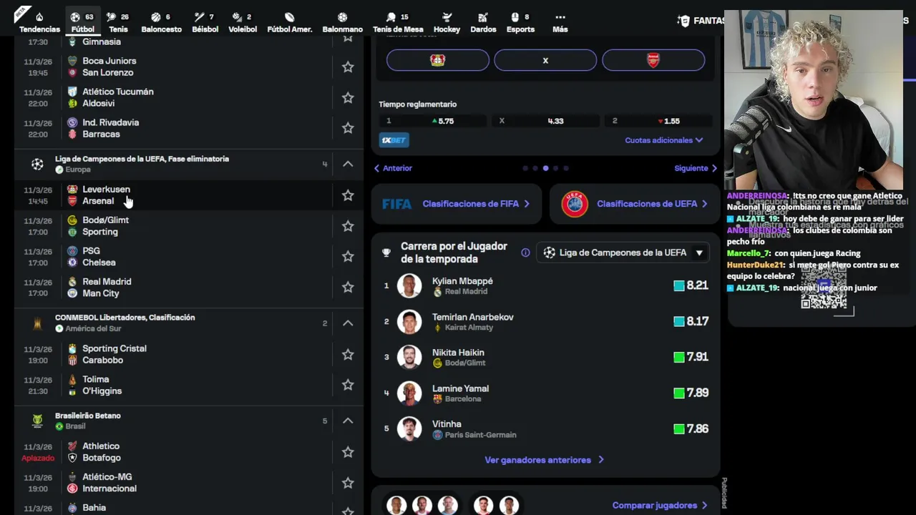Click the info icon beside Carrera por el Jugador
This screenshot has height=515, width=916.
525,252
